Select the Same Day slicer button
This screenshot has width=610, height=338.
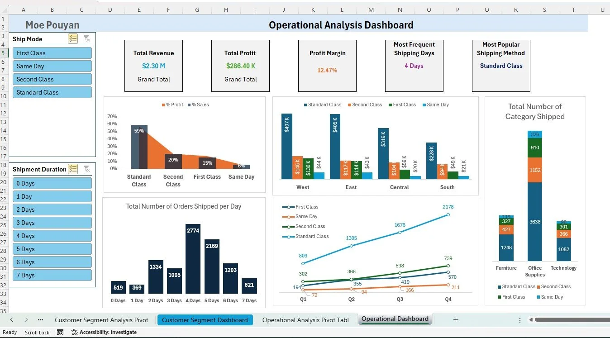(x=52, y=66)
